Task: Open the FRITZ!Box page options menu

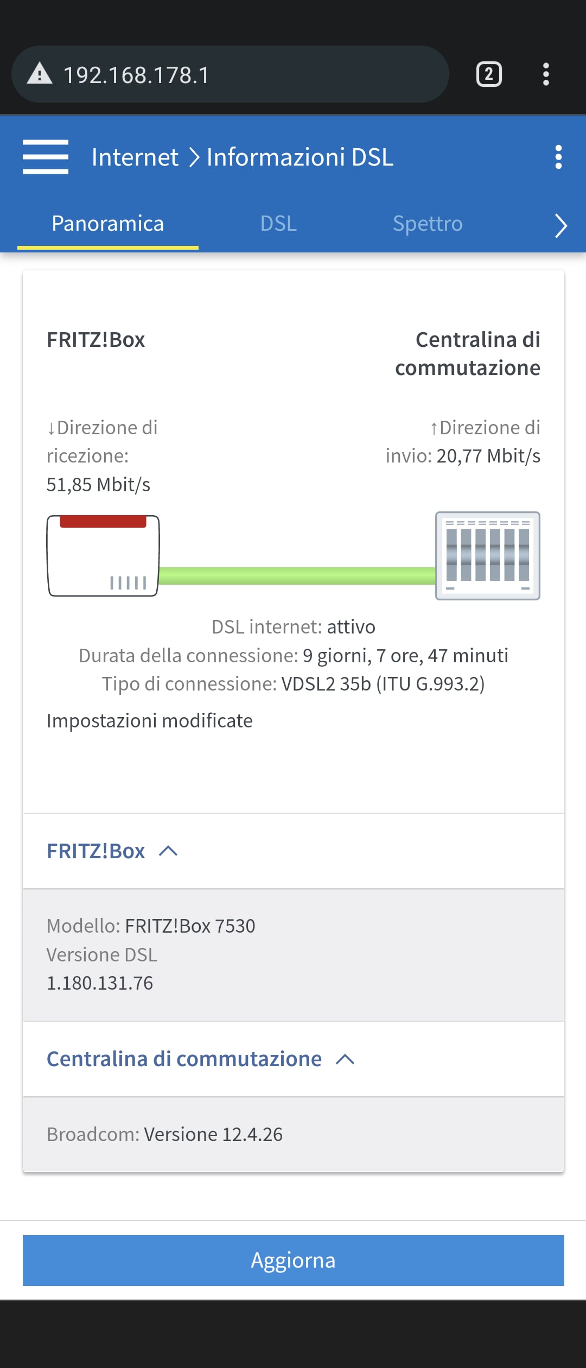Action: click(558, 157)
